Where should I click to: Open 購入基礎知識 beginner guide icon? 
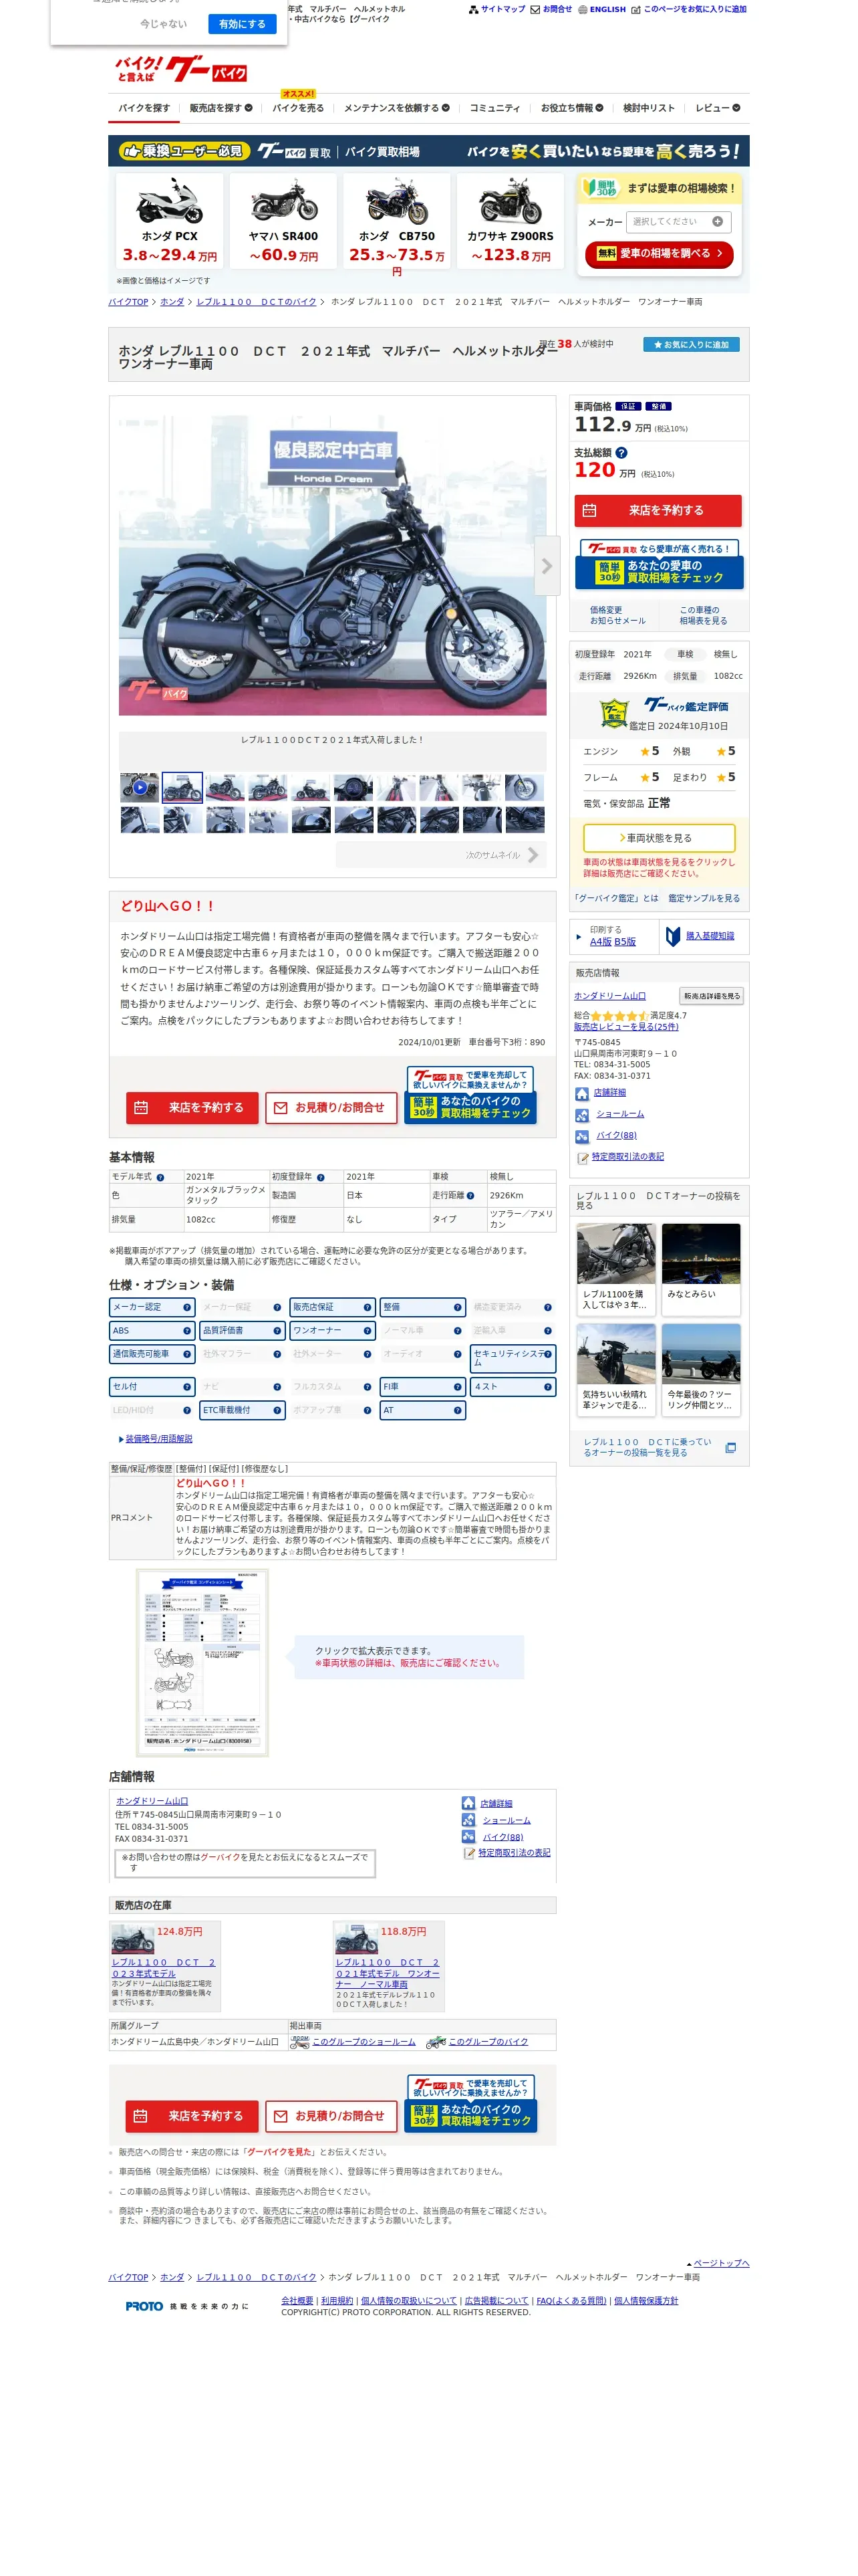(700, 936)
